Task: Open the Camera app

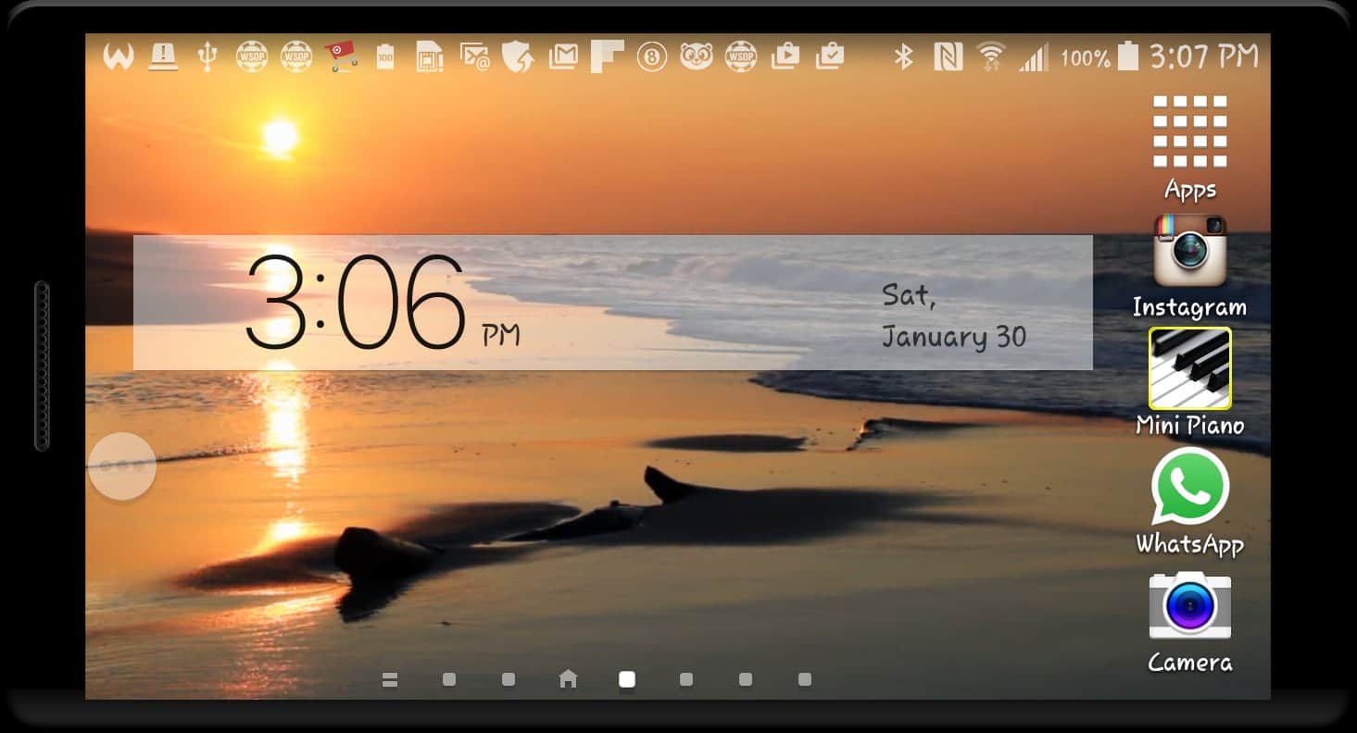Action: [1189, 605]
